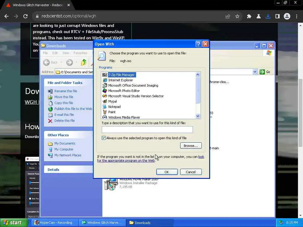Open the Edit menu in Downloads window
The height and width of the screenshot is (227, 303).
[55, 53]
